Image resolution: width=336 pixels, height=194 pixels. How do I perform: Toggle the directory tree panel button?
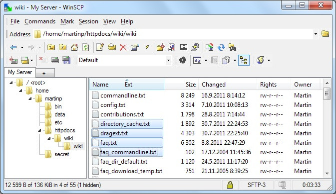244,60
